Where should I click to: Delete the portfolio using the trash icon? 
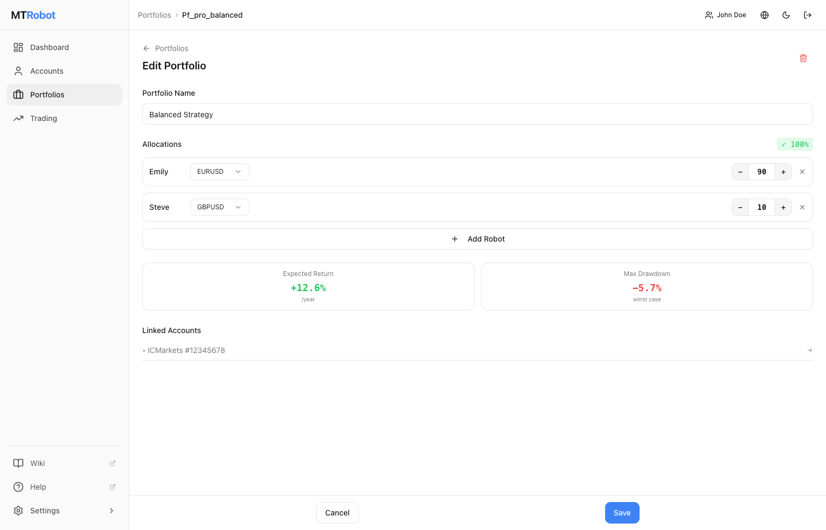click(x=803, y=58)
